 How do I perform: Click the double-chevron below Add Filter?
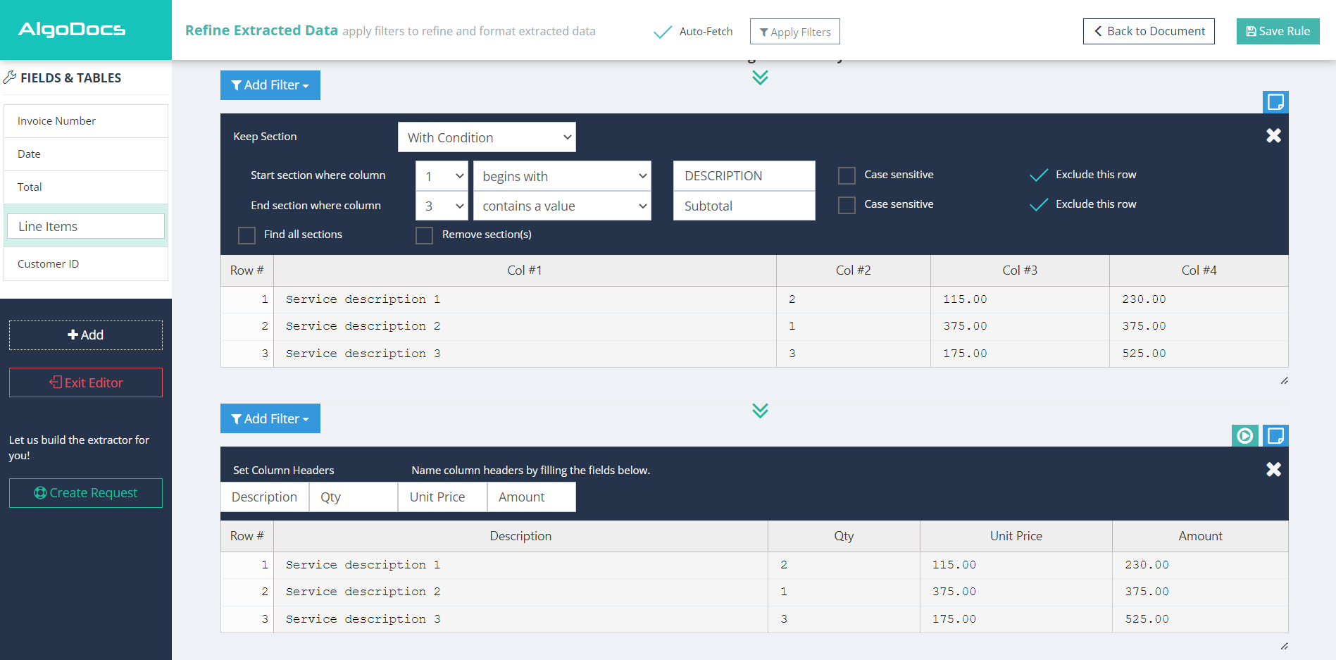pyautogui.click(x=760, y=78)
